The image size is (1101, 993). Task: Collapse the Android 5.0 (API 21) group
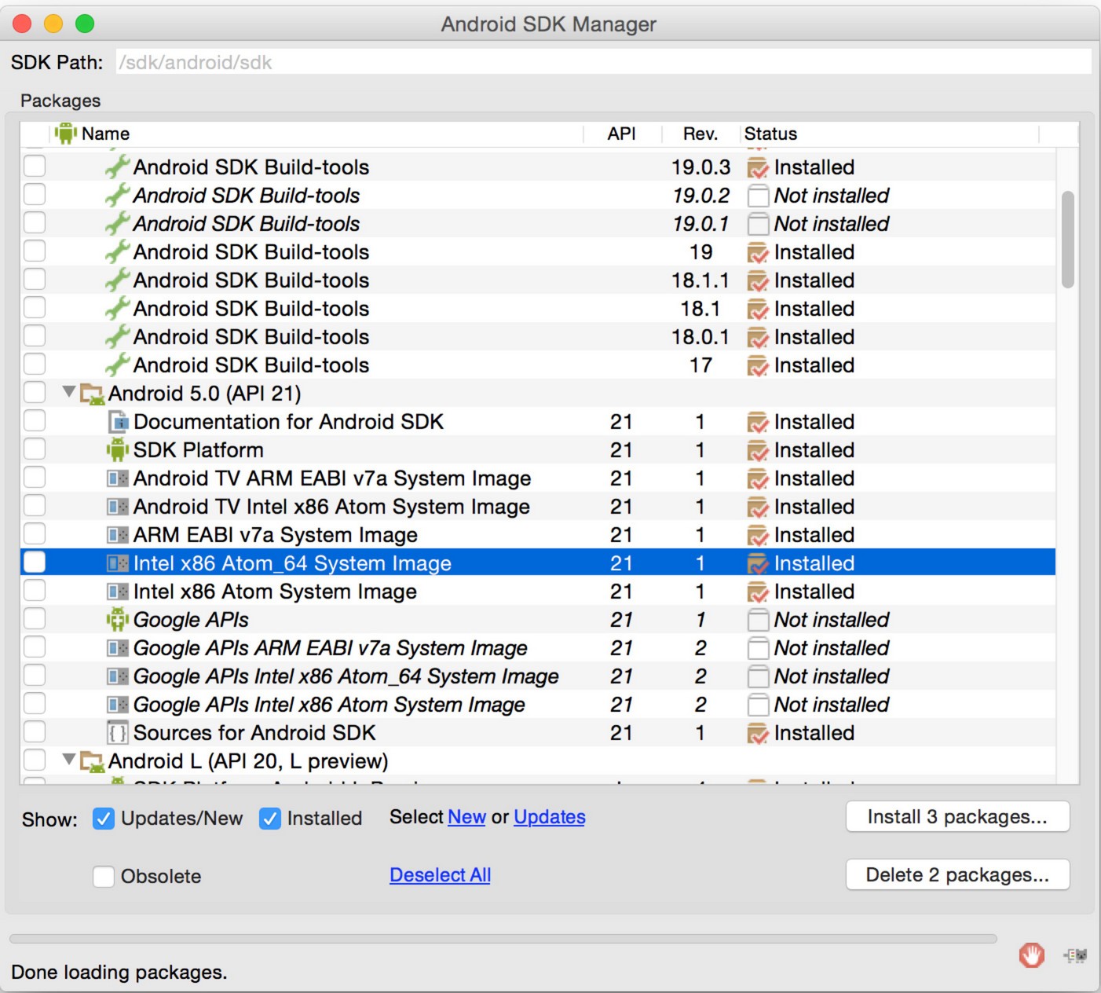coord(69,391)
